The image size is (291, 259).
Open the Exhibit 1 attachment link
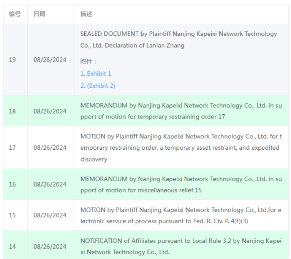point(95,74)
